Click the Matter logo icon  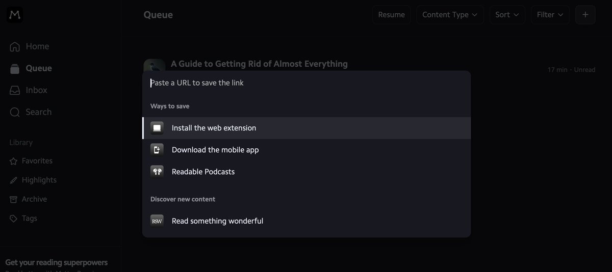pos(15,15)
